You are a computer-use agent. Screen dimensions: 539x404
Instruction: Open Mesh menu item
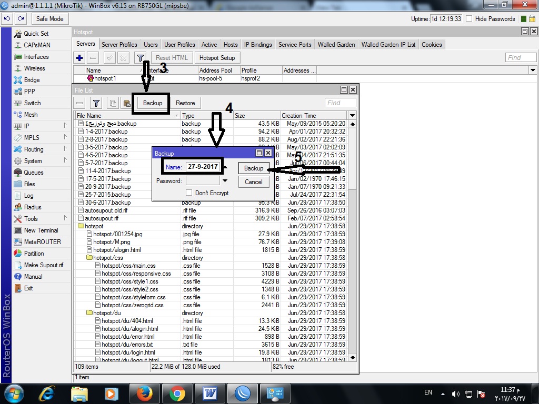[31, 115]
